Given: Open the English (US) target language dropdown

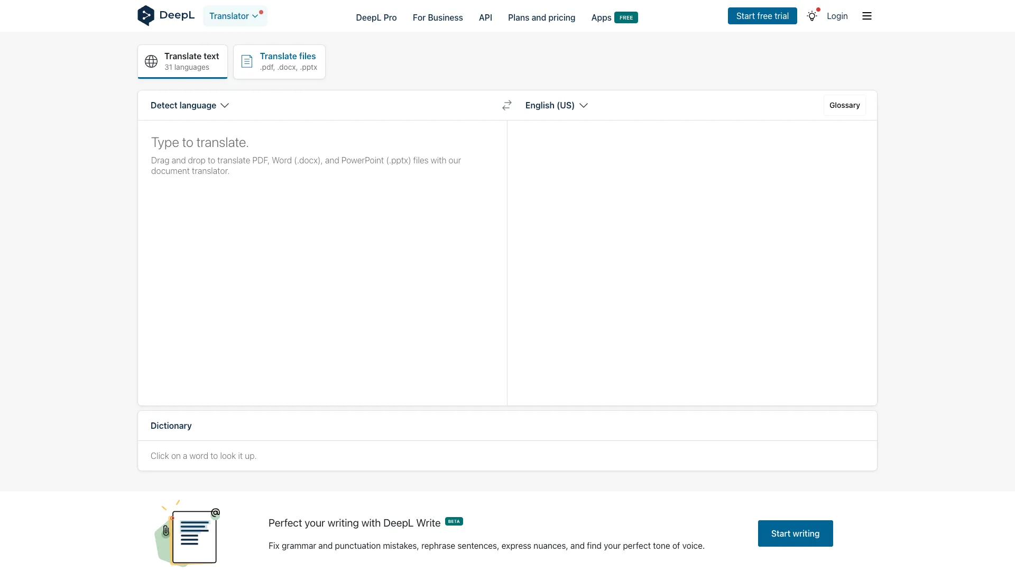Looking at the screenshot, I should [556, 105].
